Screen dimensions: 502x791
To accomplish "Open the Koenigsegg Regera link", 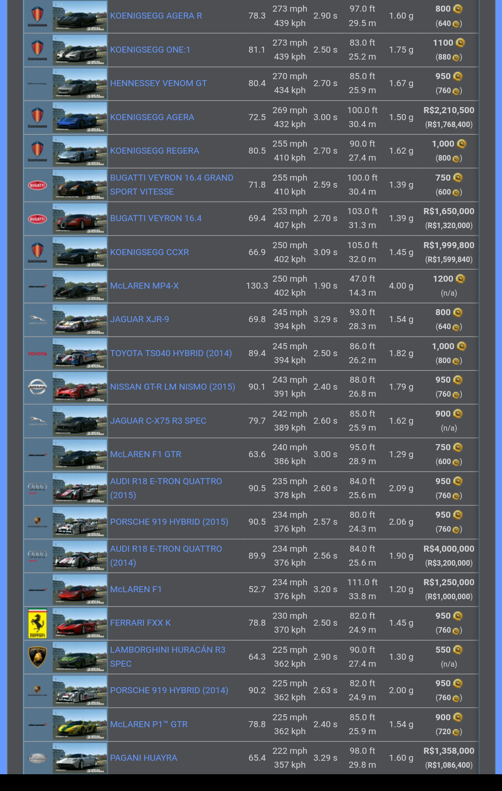I will coord(155,151).
